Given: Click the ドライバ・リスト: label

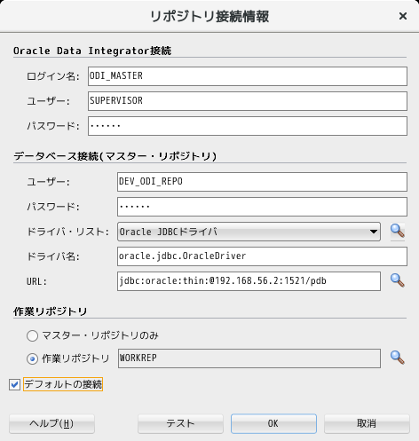Looking at the screenshot, I should coord(67,232).
